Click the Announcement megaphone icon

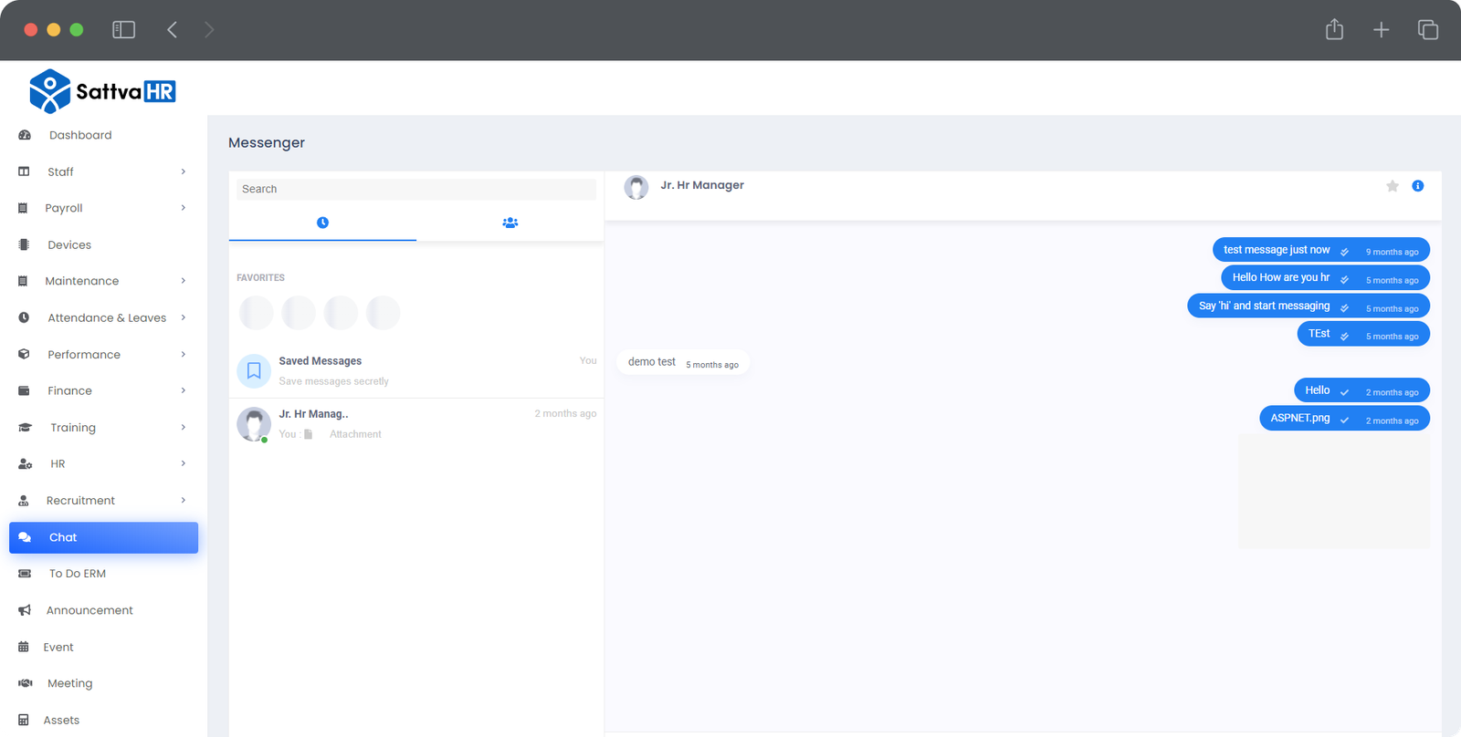(25, 610)
